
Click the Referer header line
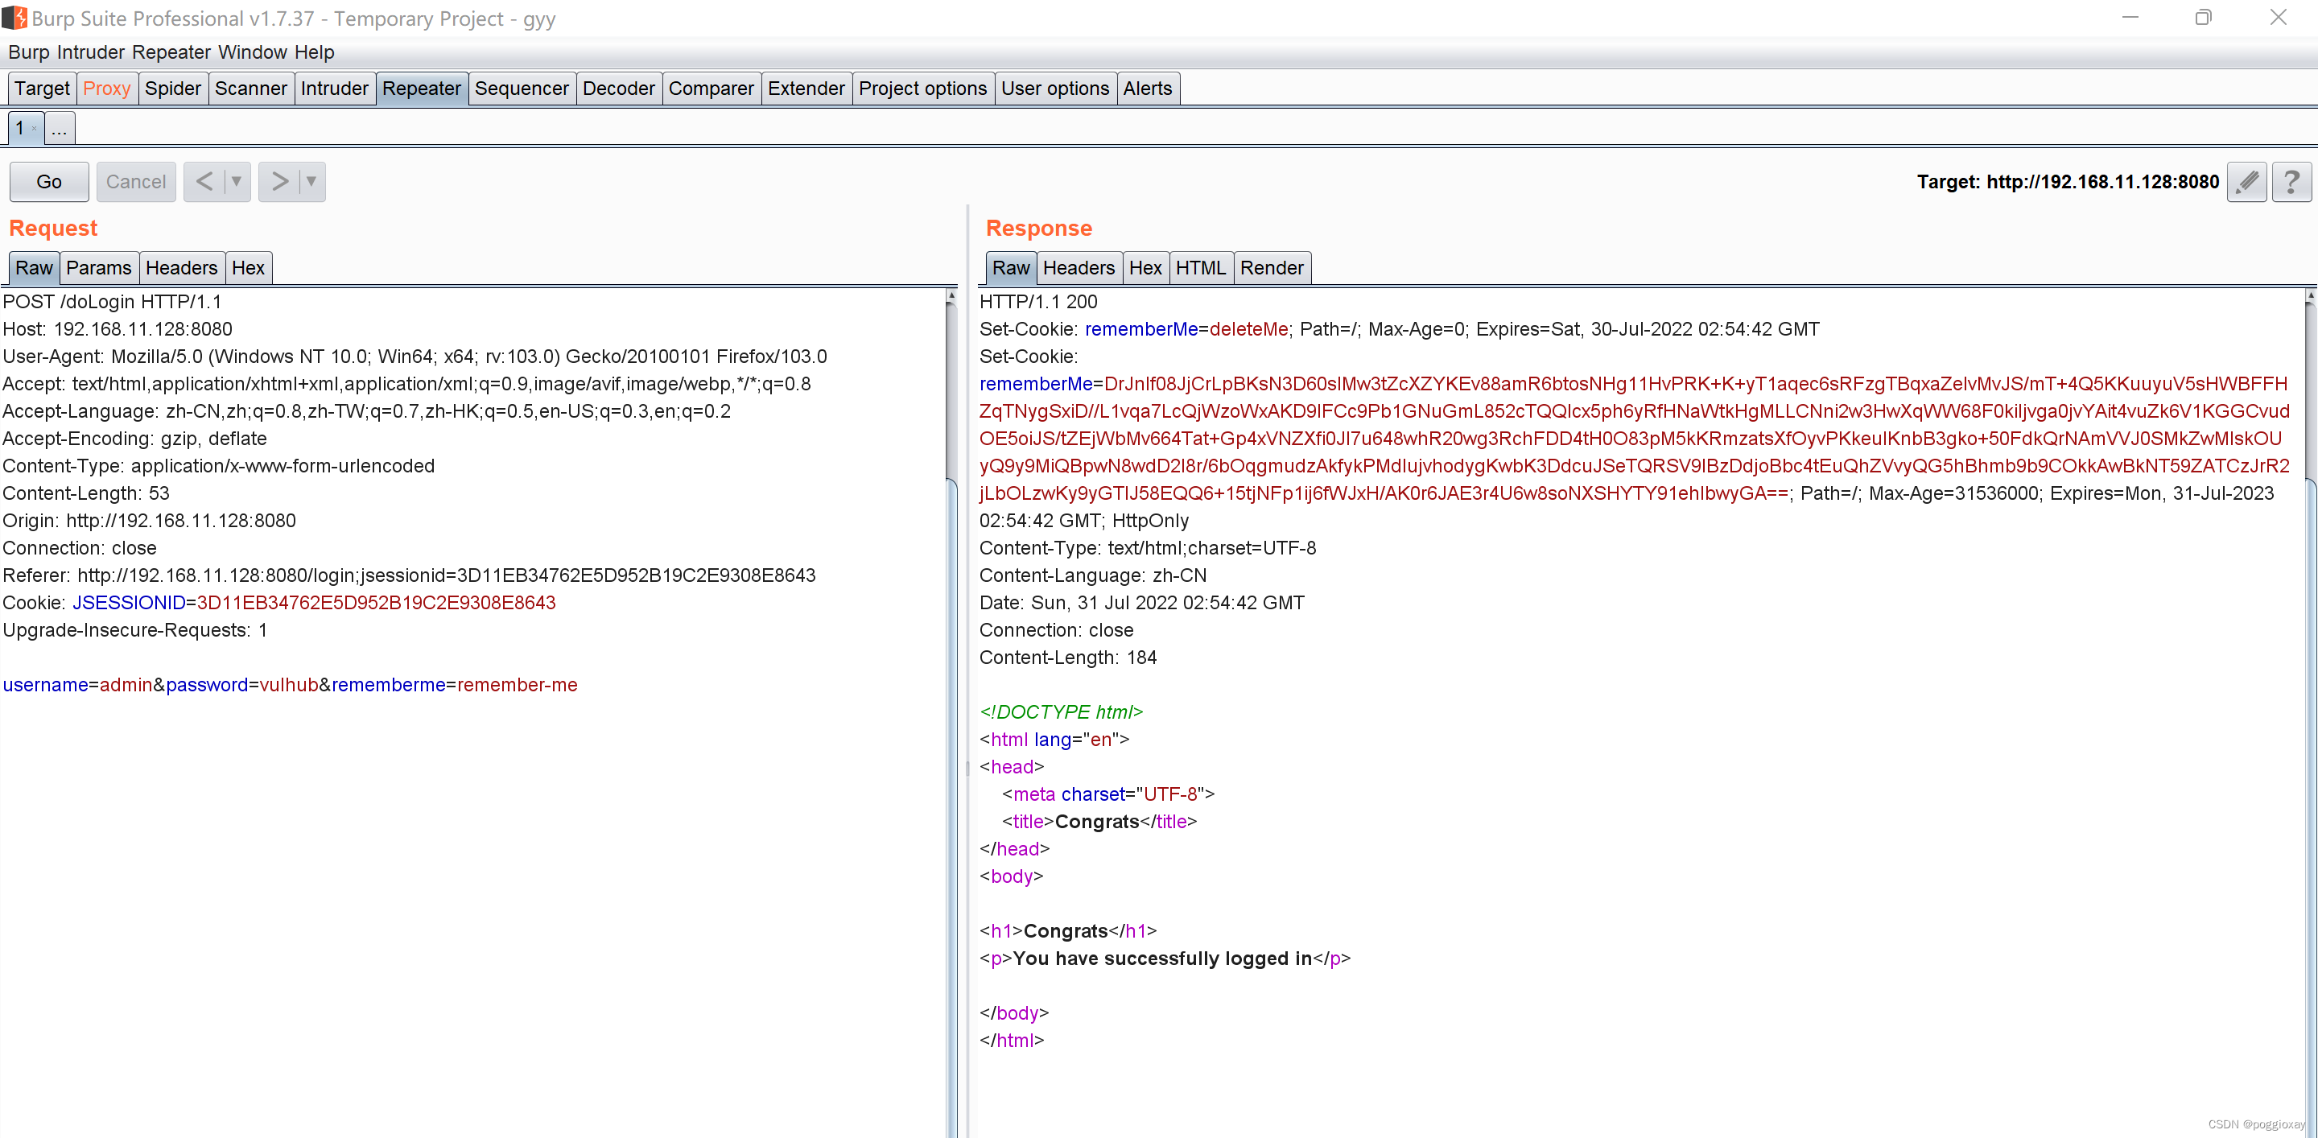pyautogui.click(x=410, y=575)
